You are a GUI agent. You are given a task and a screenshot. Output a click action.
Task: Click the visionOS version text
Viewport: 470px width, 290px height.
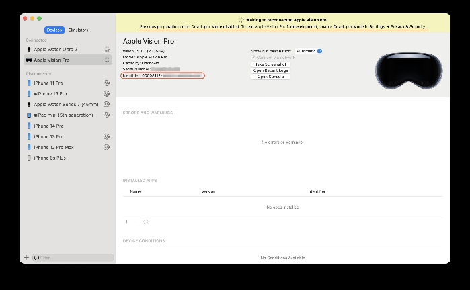[x=144, y=51]
